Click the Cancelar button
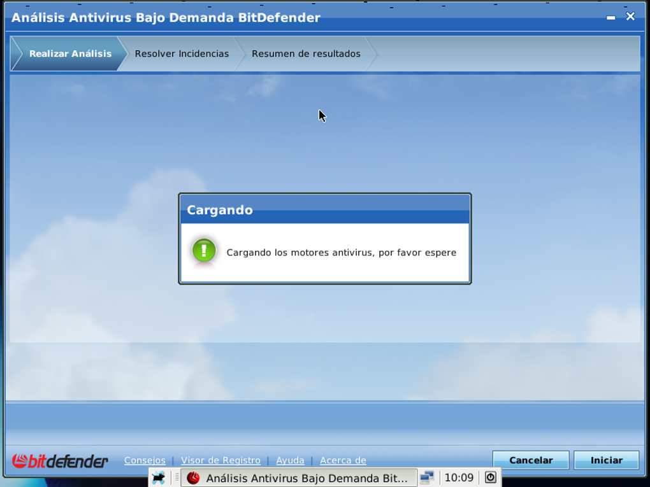650x487 pixels. pos(531,460)
